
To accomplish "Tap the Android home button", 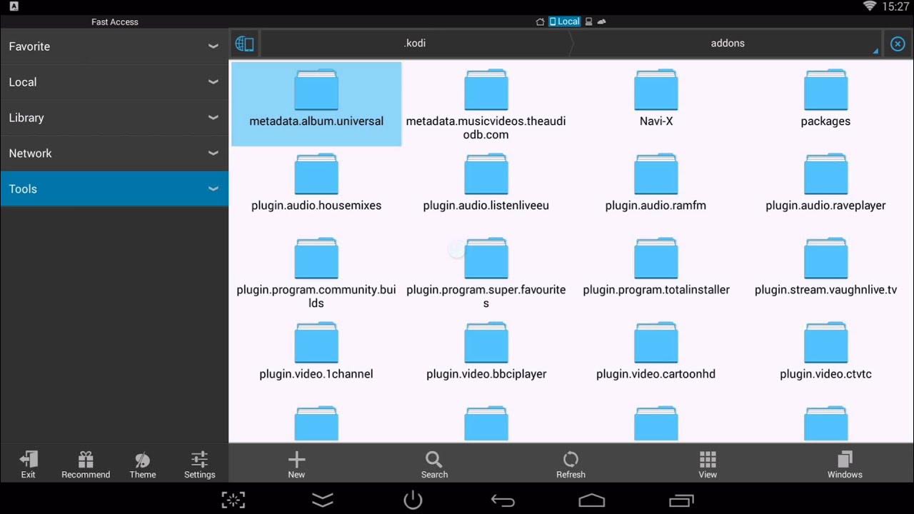I will tap(592, 500).
